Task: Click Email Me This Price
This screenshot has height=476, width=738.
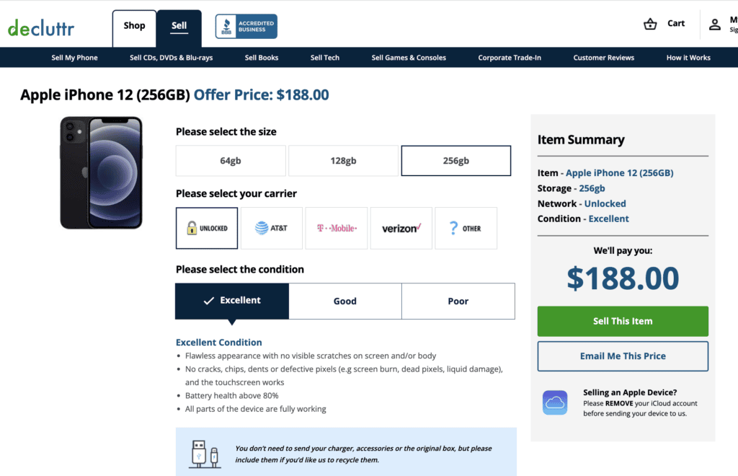Action: pos(622,356)
